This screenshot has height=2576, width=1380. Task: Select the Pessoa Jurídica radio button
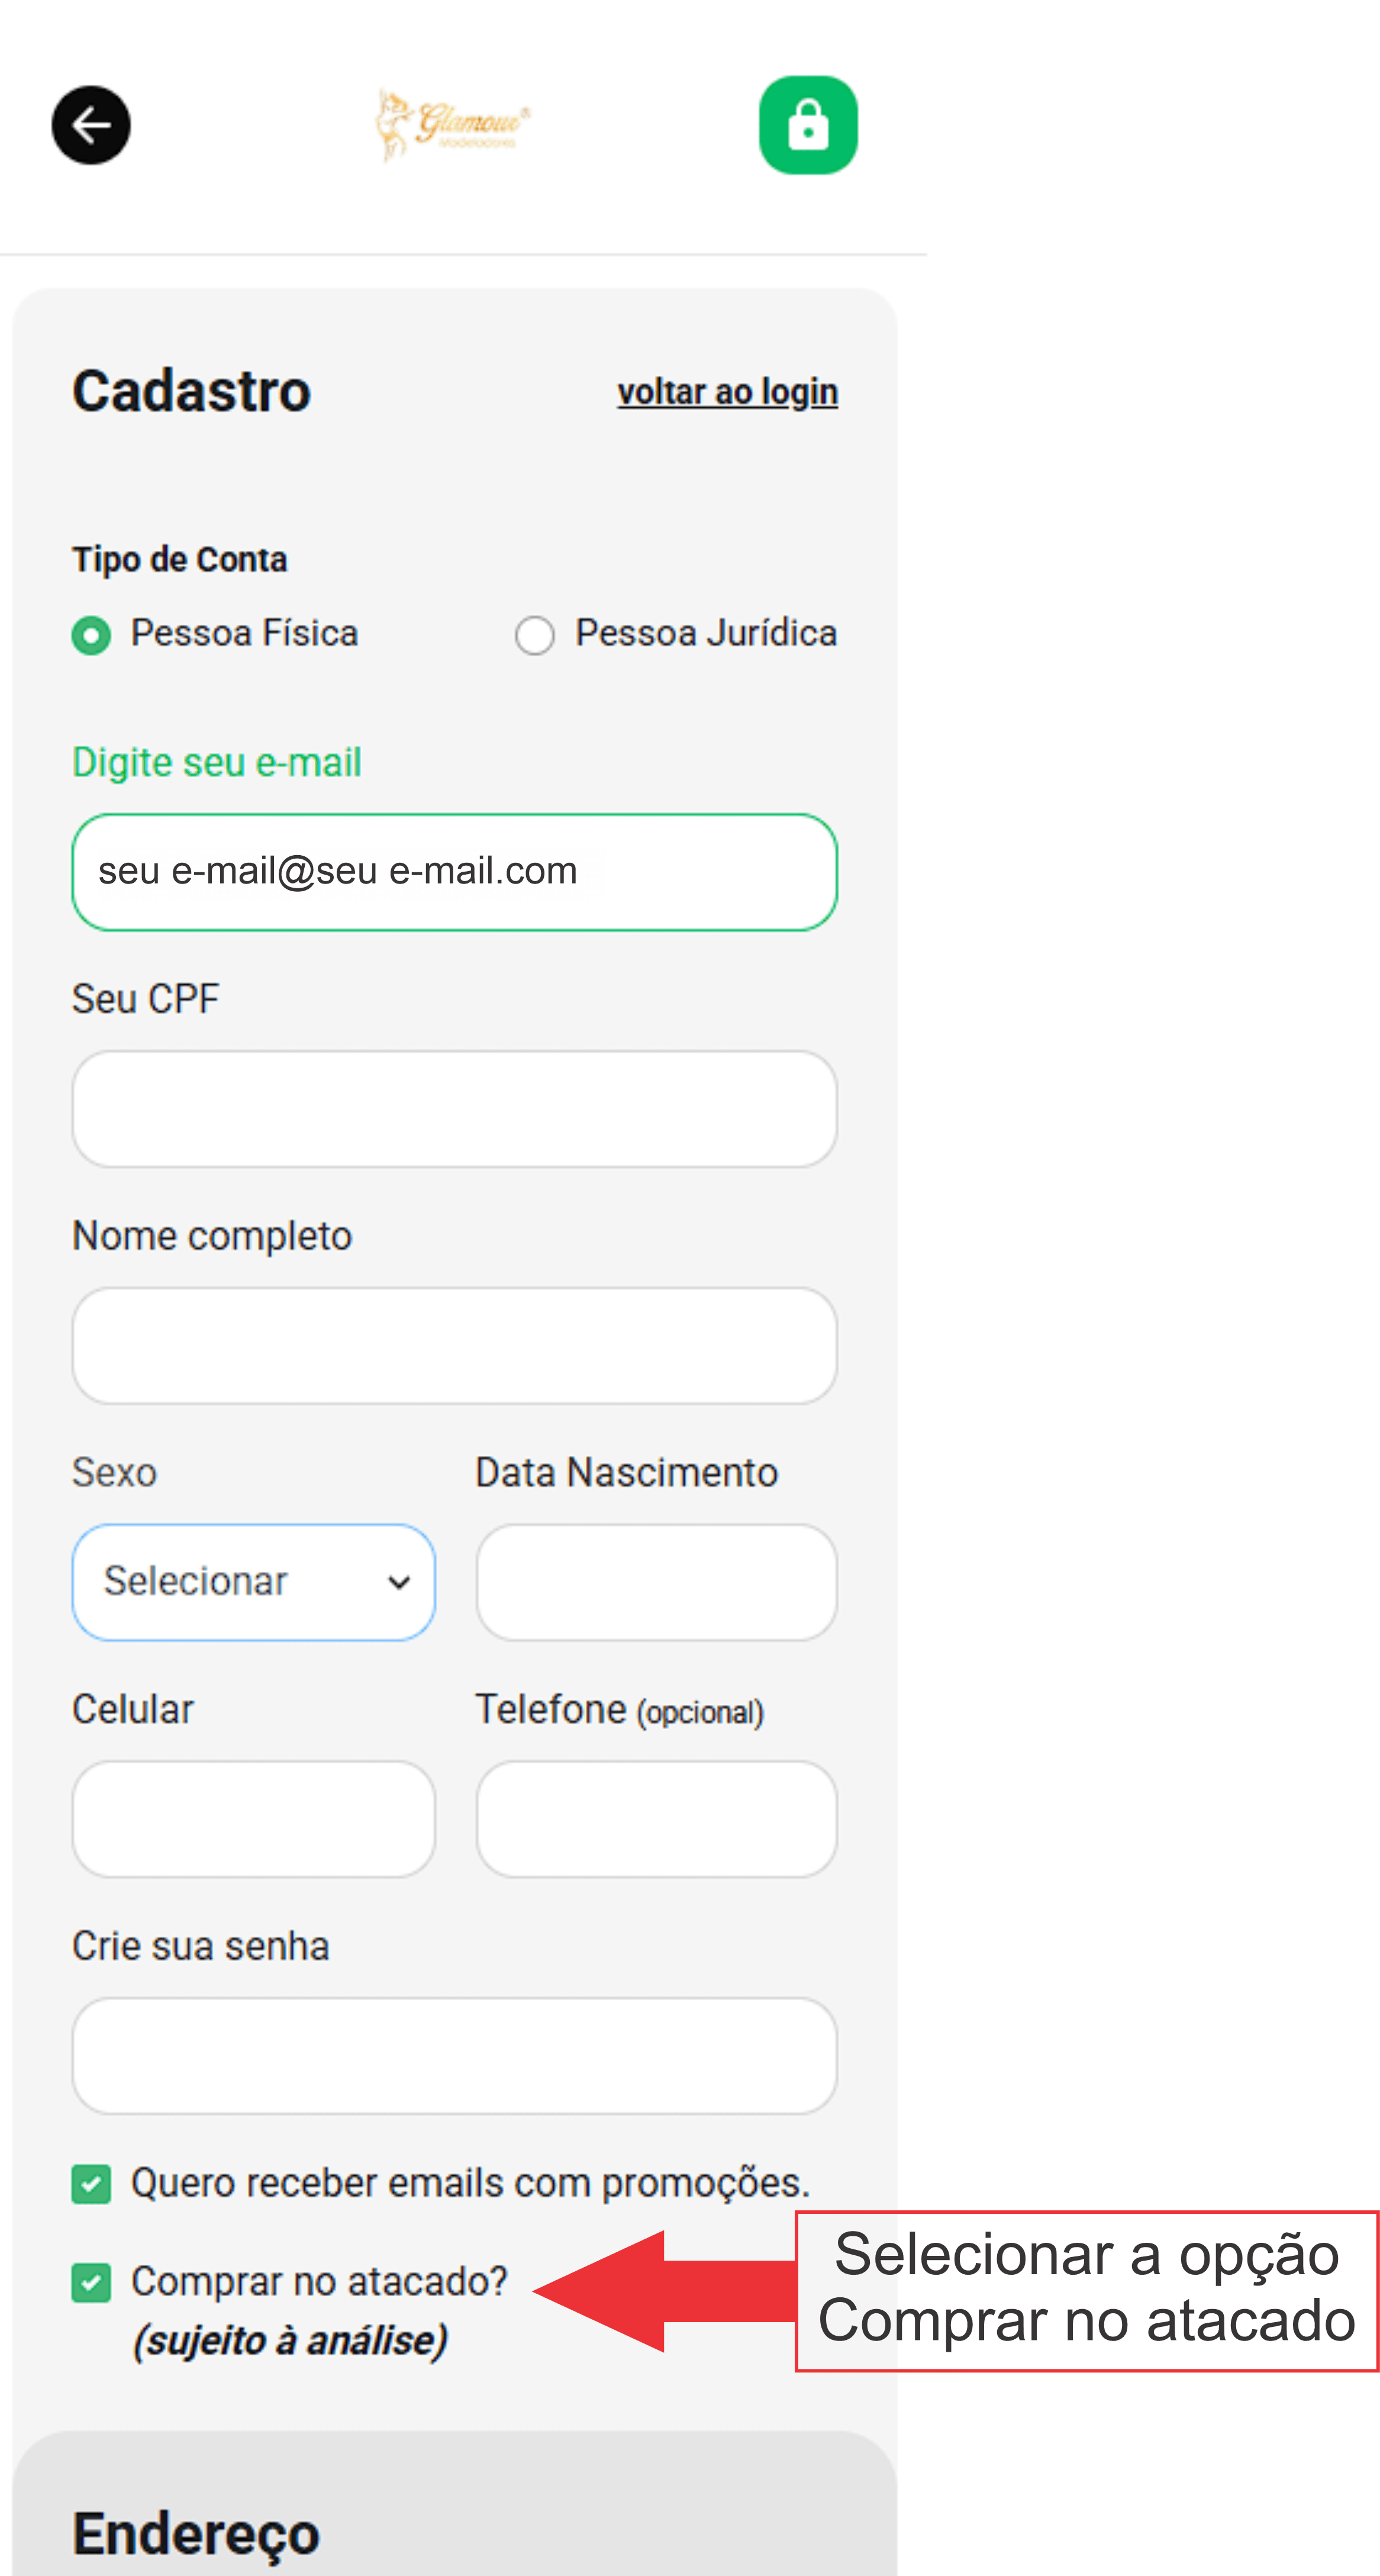(x=534, y=635)
